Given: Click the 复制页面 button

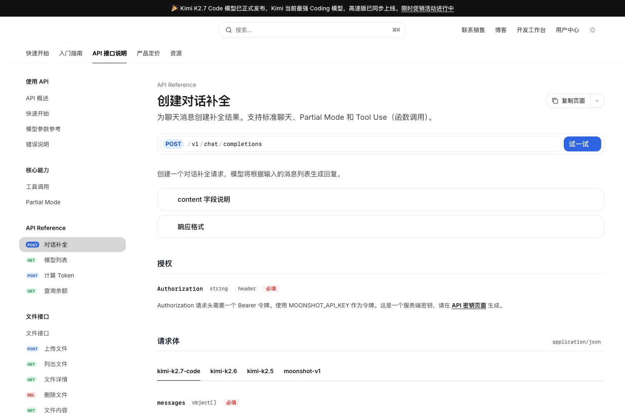Looking at the screenshot, I should (x=568, y=101).
